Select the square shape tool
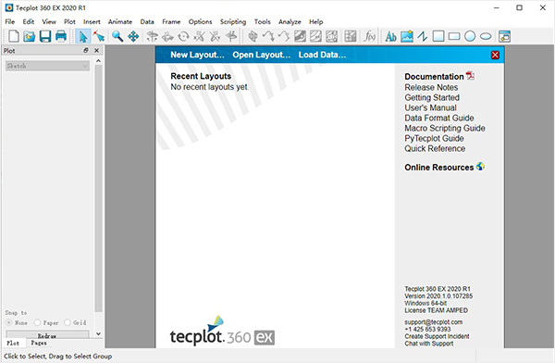The height and width of the screenshot is (363, 555). coord(438,36)
